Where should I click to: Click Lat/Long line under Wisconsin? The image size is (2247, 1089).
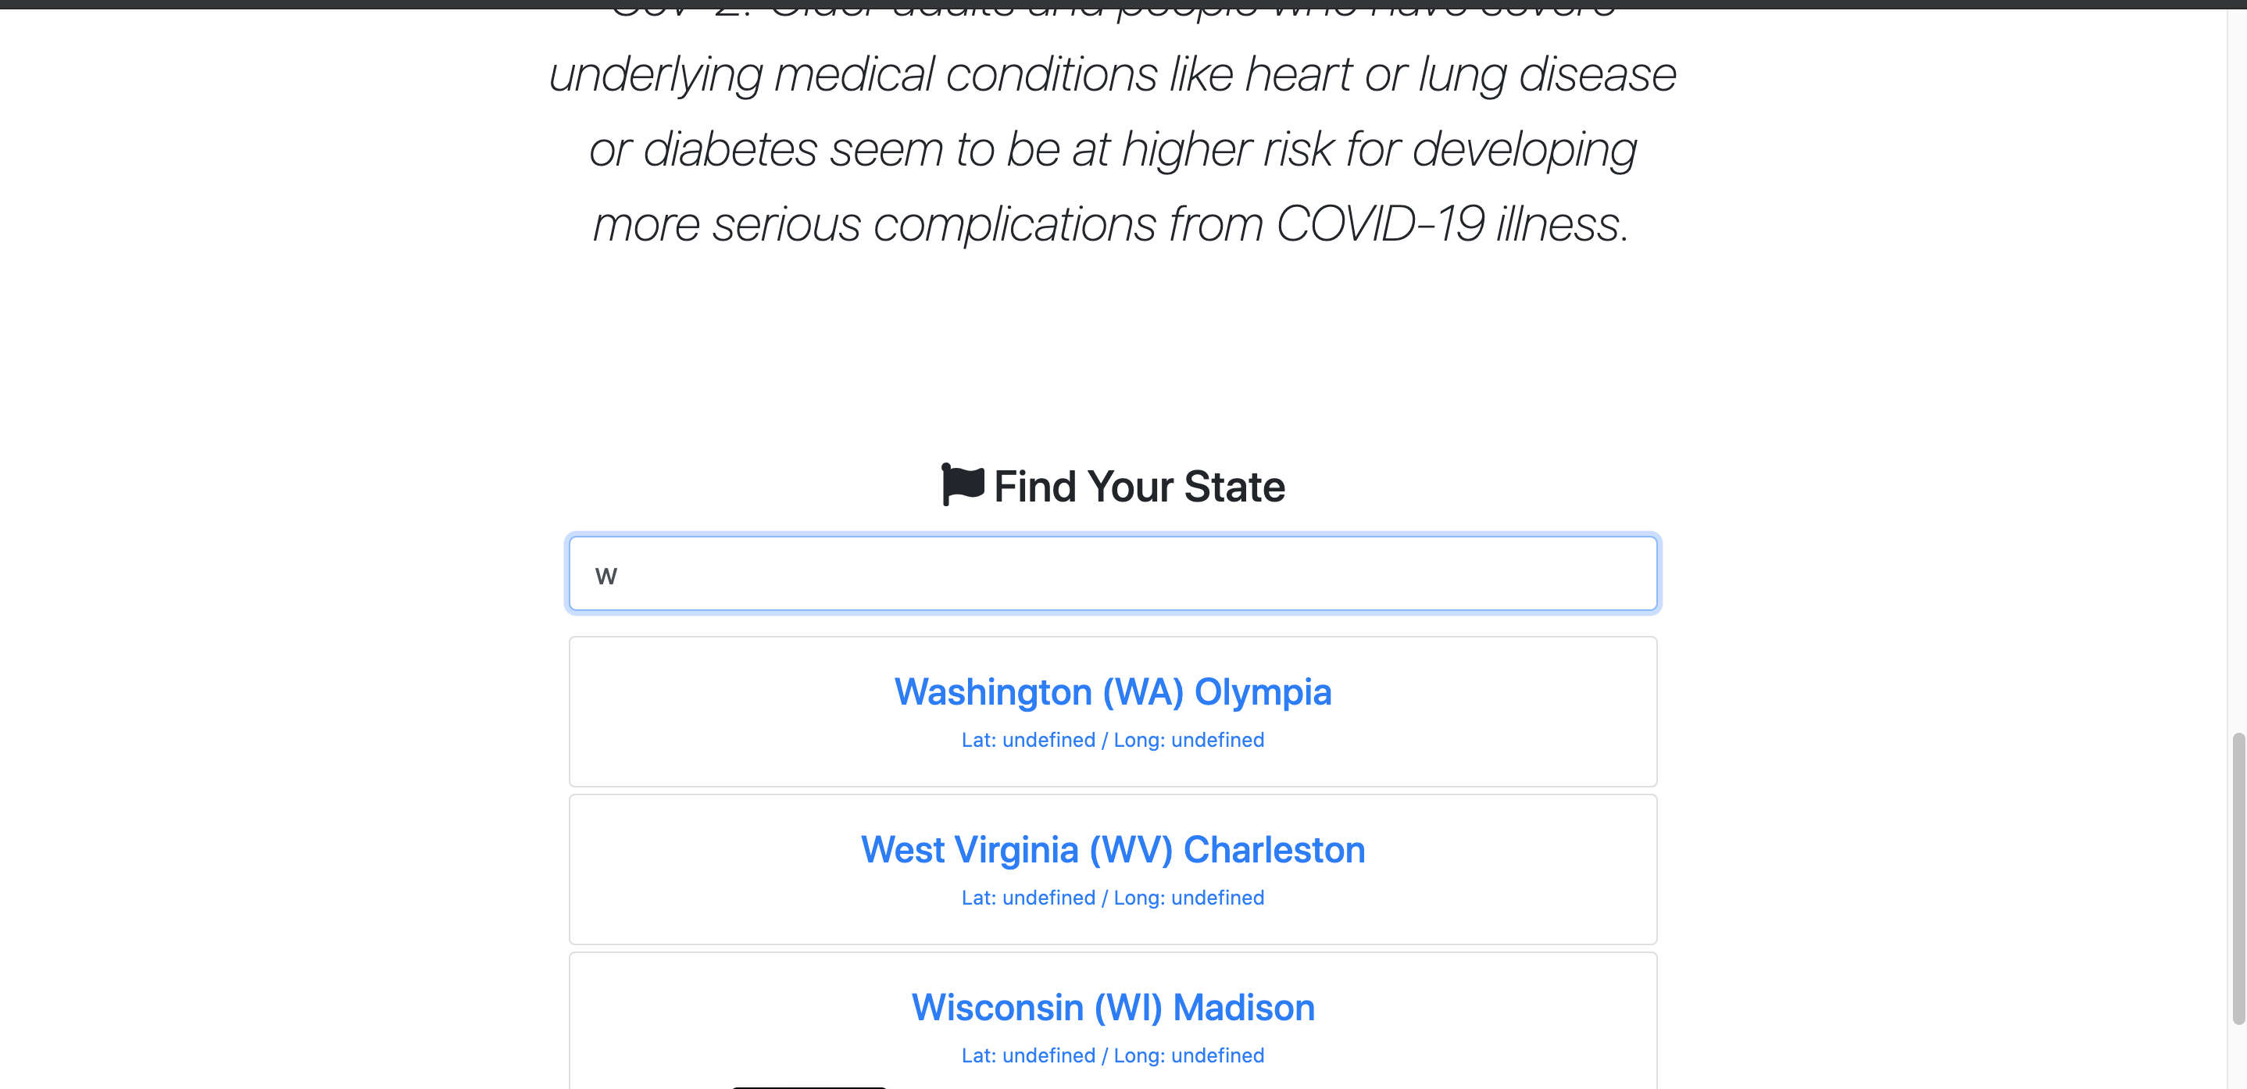1112,1056
